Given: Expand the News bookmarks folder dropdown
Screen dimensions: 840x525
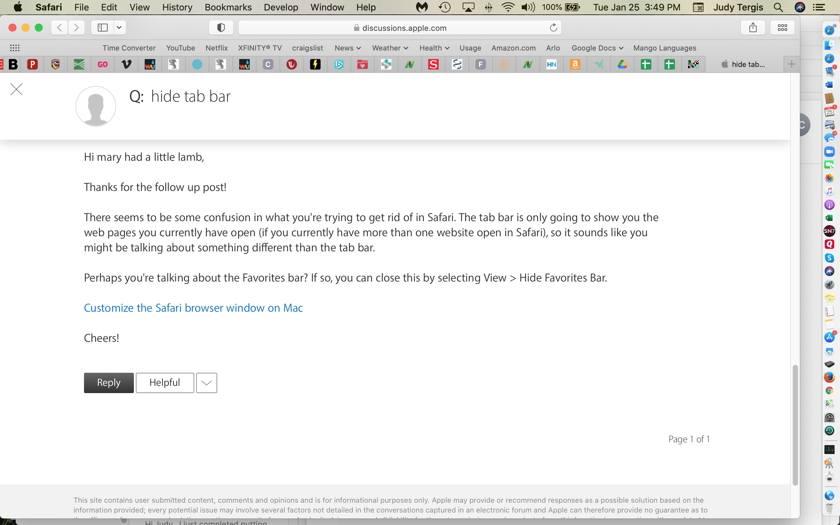Looking at the screenshot, I should tap(347, 48).
